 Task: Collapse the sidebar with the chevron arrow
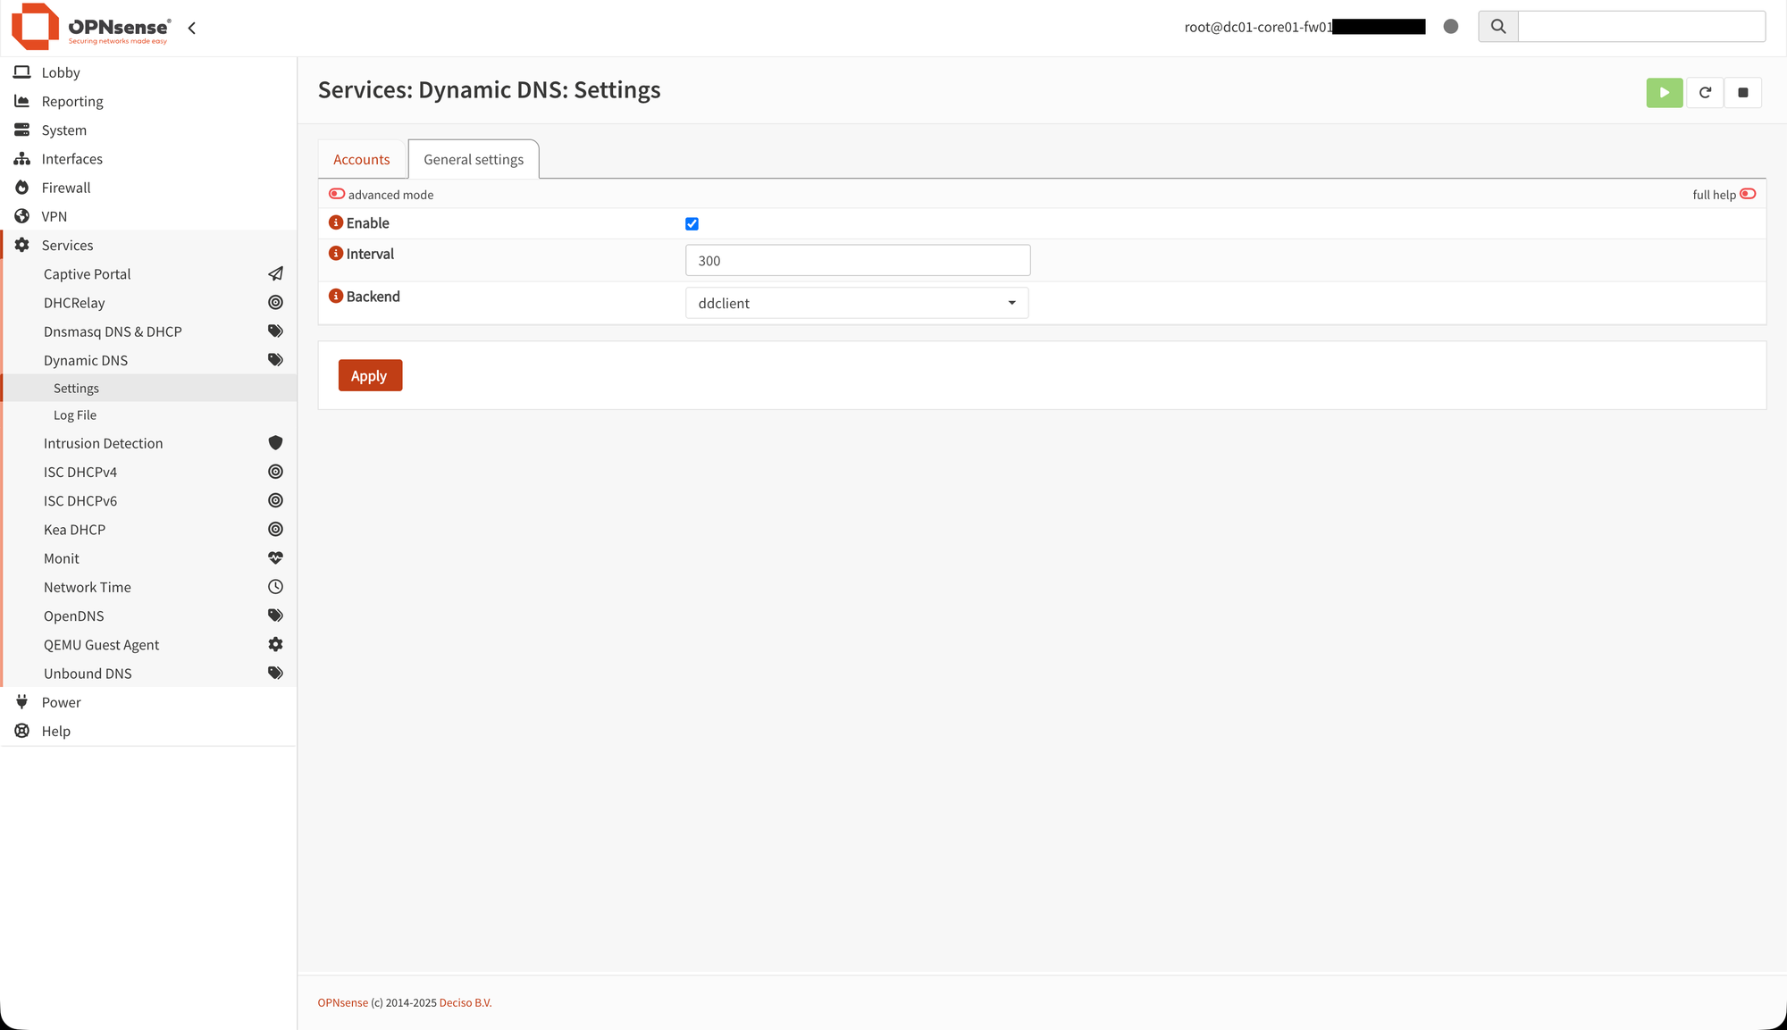(191, 28)
